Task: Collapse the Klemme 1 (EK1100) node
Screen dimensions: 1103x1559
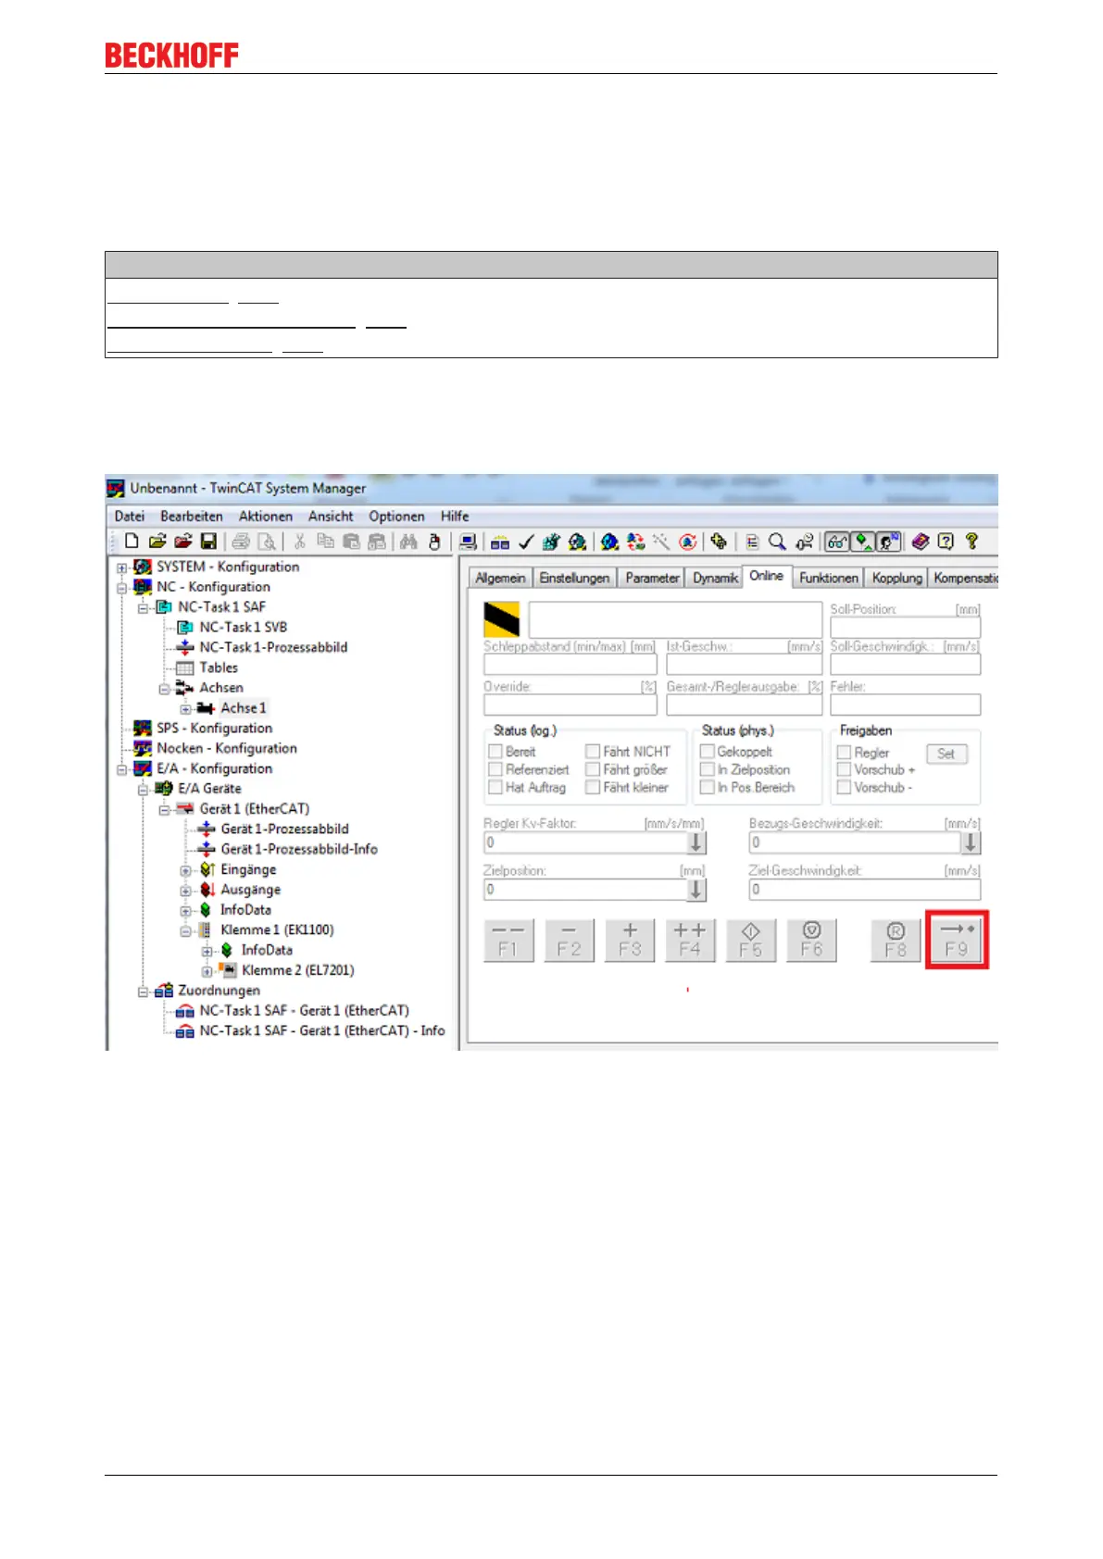Action: (x=185, y=930)
